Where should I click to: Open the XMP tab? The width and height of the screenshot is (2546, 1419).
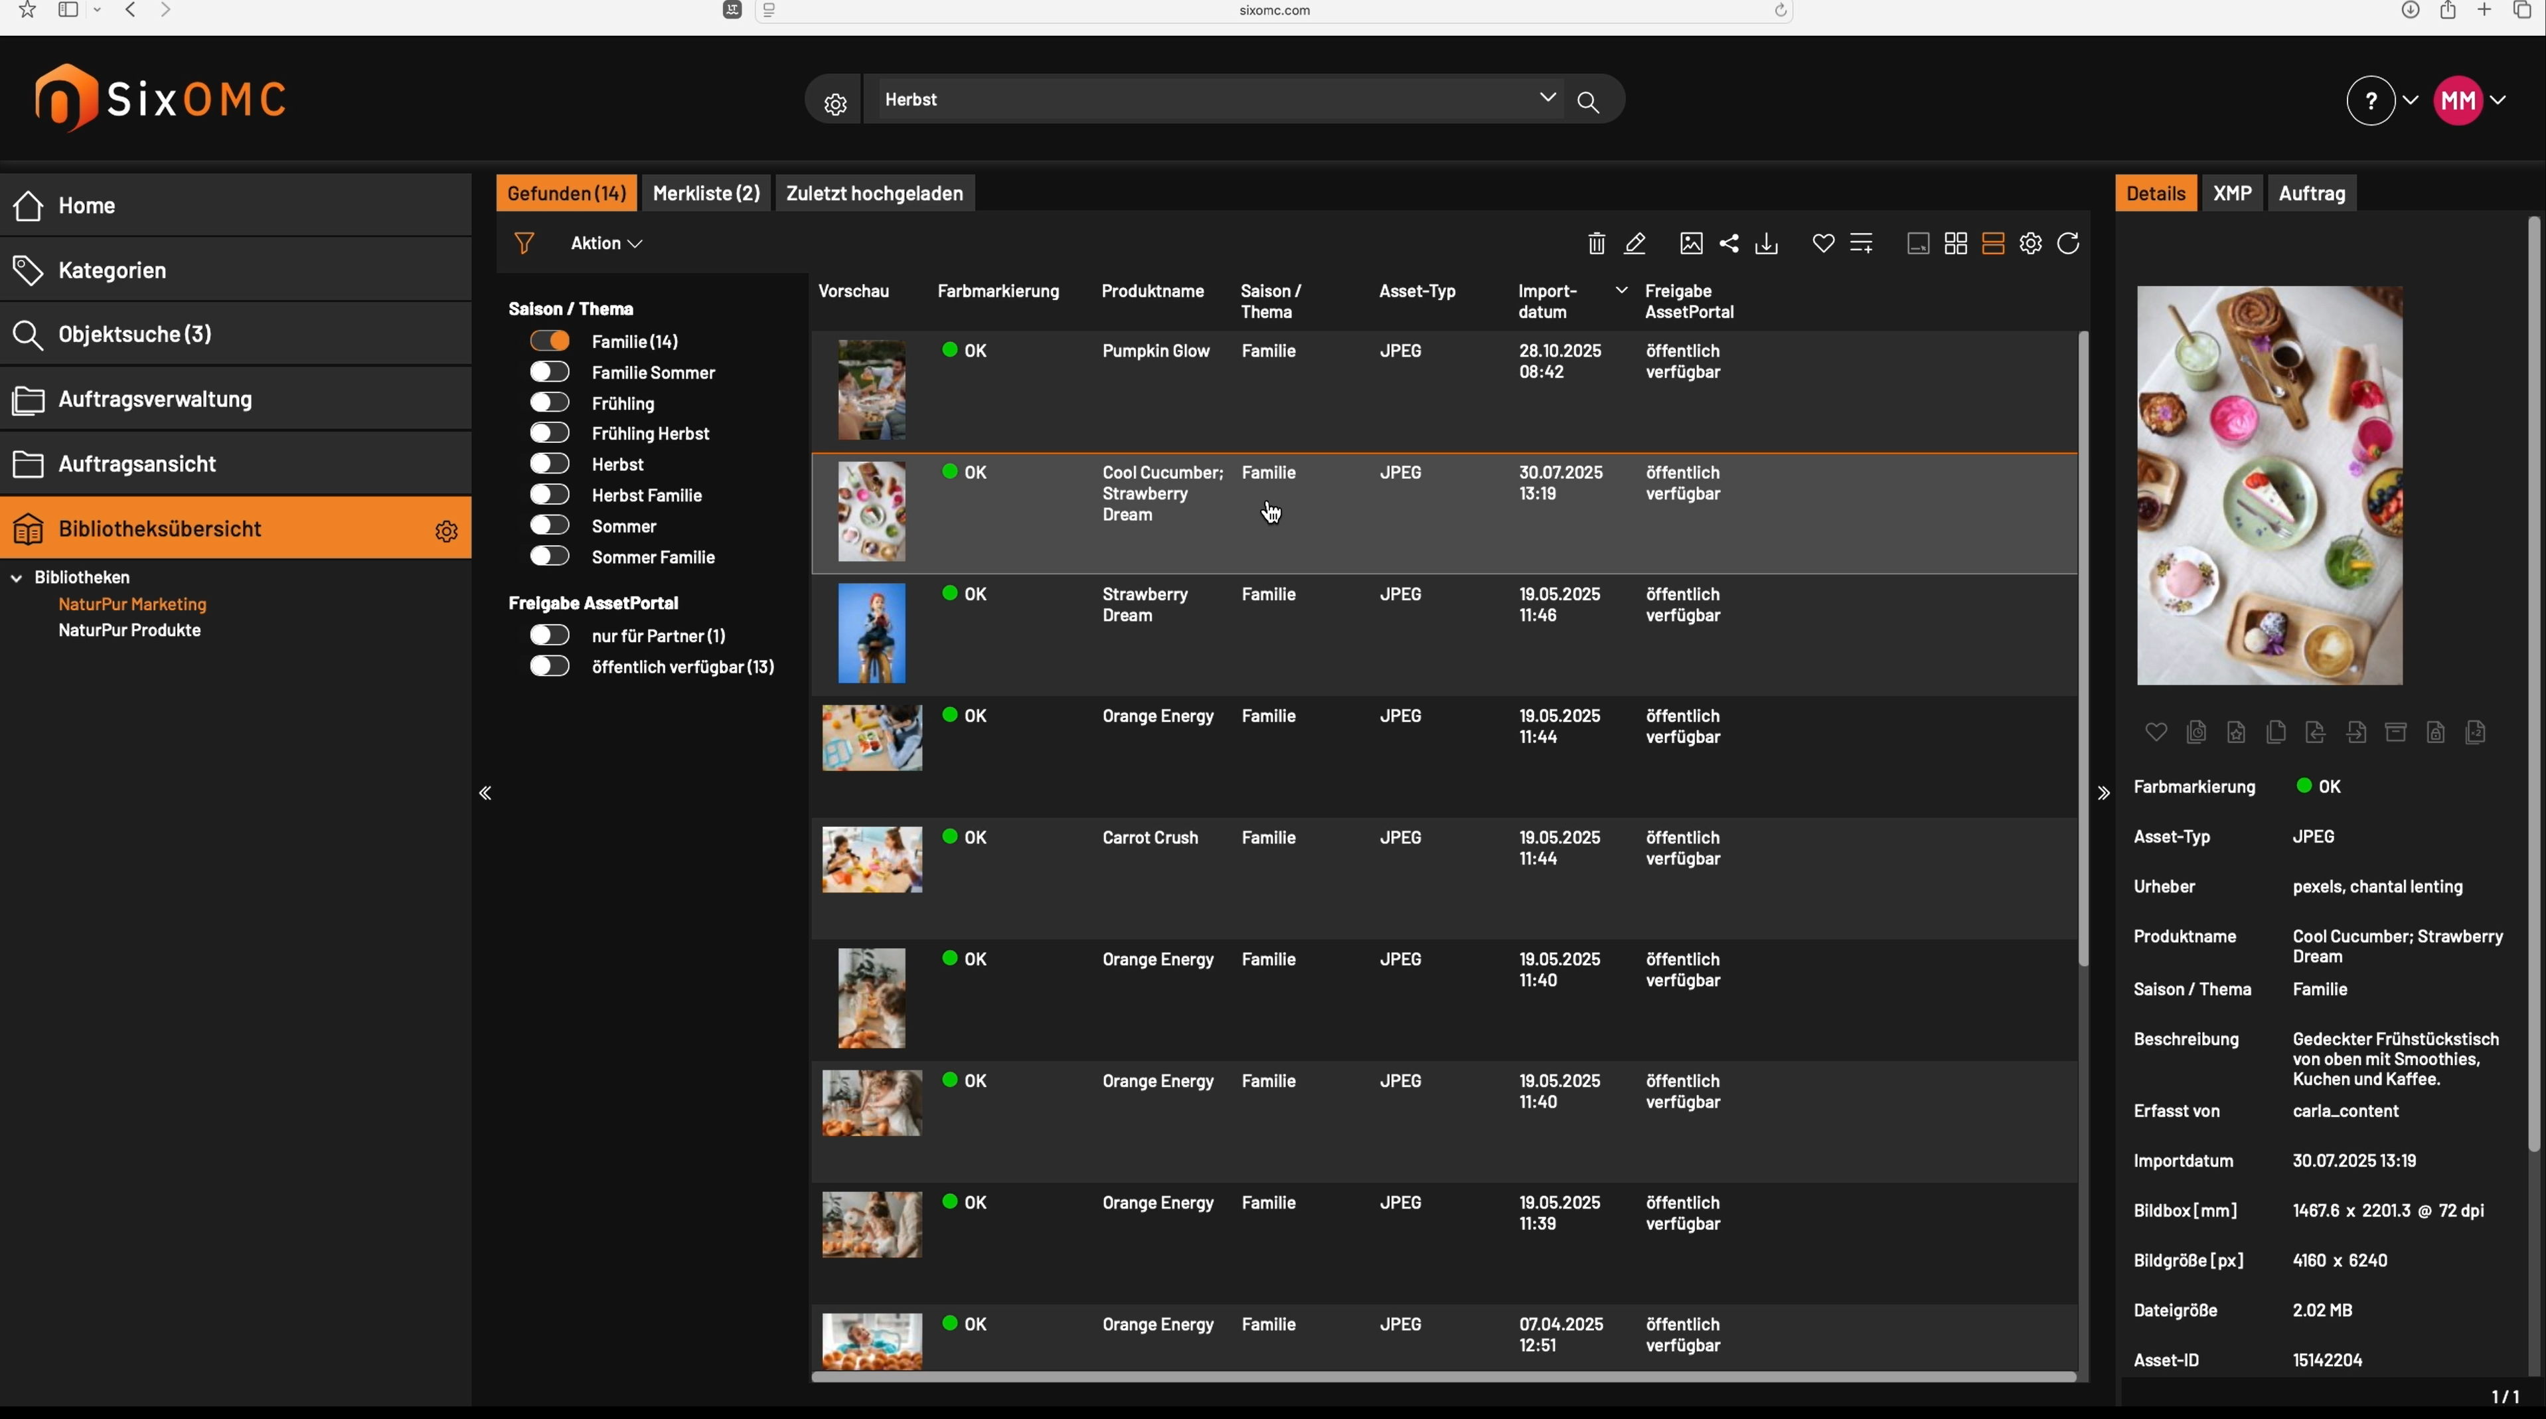2232,194
